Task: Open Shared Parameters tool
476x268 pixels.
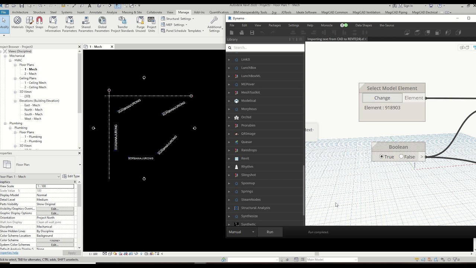Action: (x=86, y=25)
